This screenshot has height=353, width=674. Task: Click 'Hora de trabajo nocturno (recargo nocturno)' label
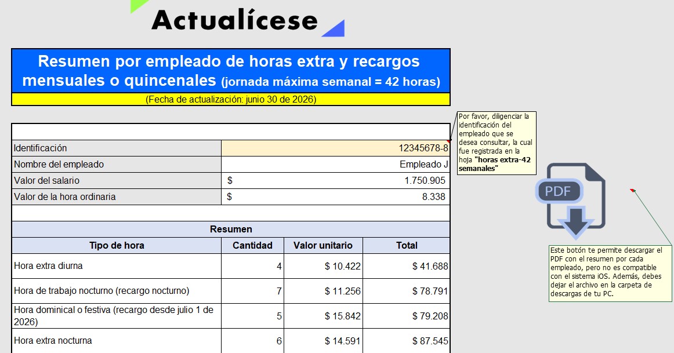tap(117, 291)
